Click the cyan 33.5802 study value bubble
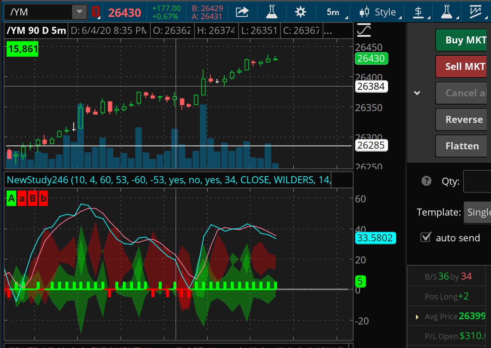The height and width of the screenshot is (348, 491). (x=375, y=238)
